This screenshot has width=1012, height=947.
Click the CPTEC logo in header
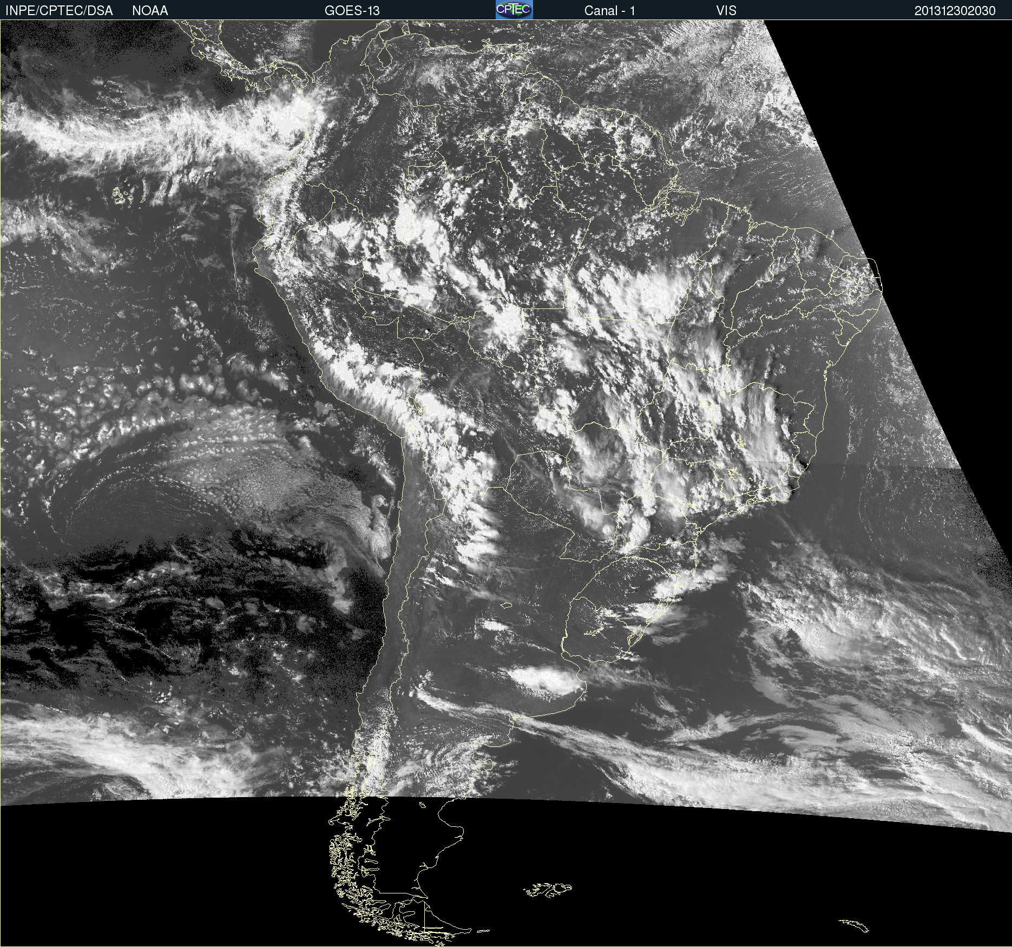click(x=514, y=10)
